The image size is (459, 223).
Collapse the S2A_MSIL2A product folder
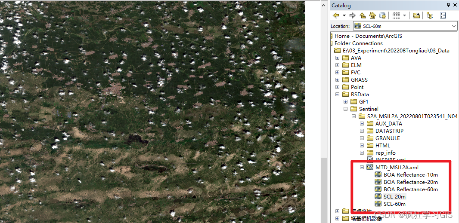(x=354, y=116)
